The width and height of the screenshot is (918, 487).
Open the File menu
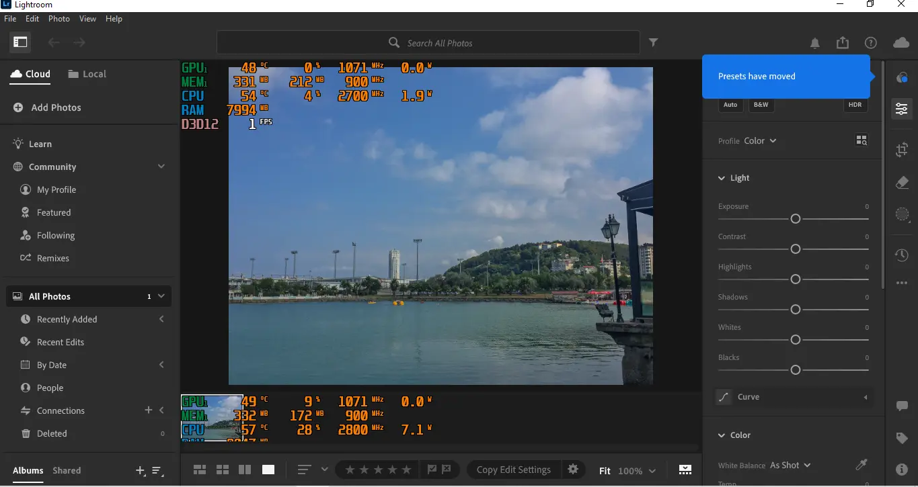(x=10, y=19)
